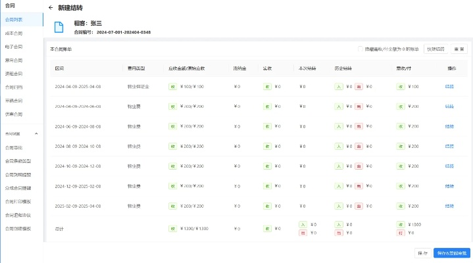
Task: Click the red 付 tag in 合计 row
Action: [x=401, y=233]
